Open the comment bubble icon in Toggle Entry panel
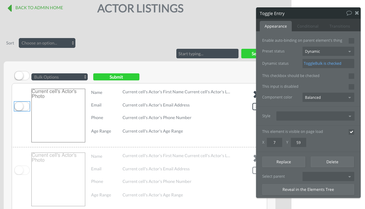The image size is (365, 209). tap(349, 13)
